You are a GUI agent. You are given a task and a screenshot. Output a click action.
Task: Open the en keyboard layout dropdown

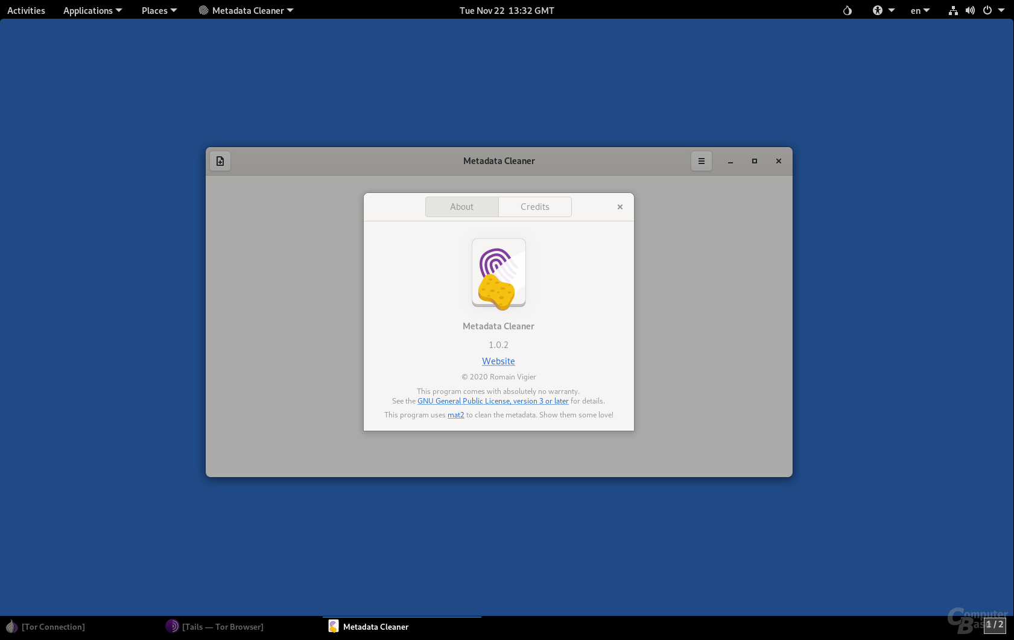click(x=920, y=10)
